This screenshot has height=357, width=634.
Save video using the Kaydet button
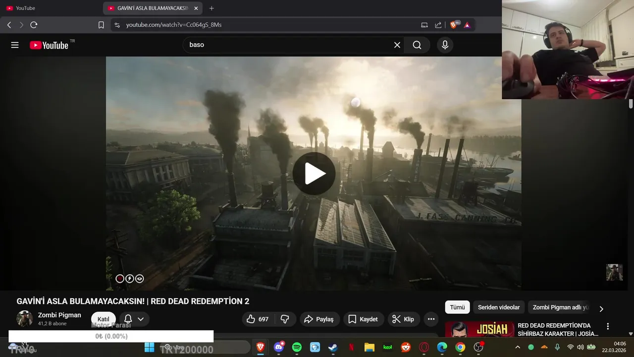pyautogui.click(x=363, y=319)
